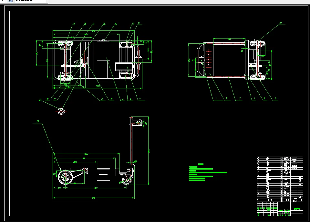Click part balloon label 14

93,24
